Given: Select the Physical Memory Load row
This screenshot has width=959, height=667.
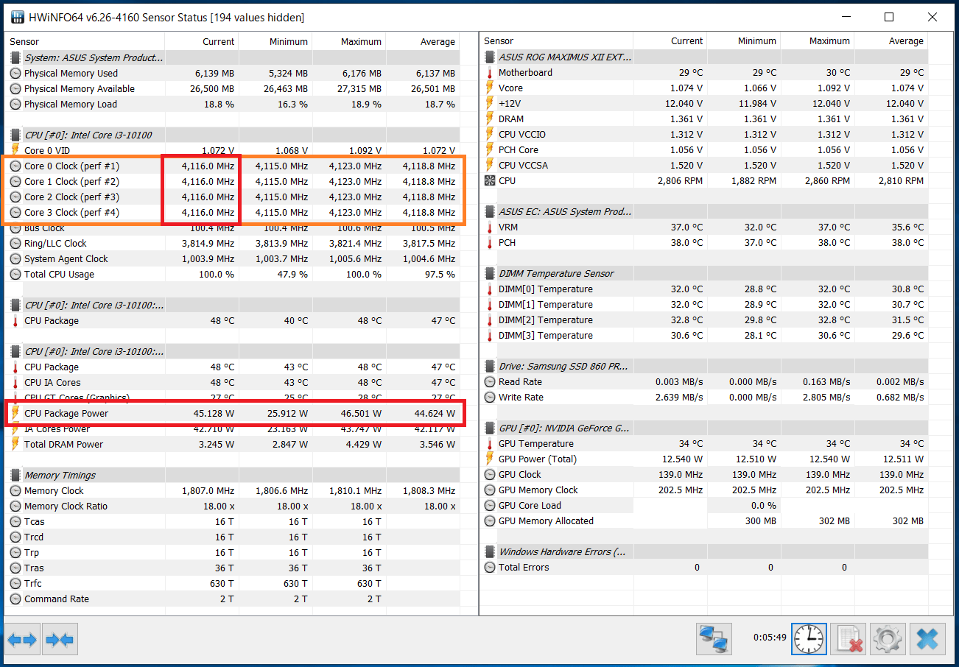Looking at the screenshot, I should 233,105.
